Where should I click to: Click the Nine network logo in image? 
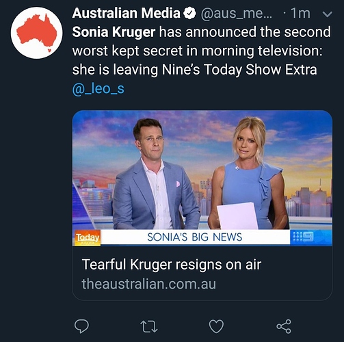[x=303, y=237]
